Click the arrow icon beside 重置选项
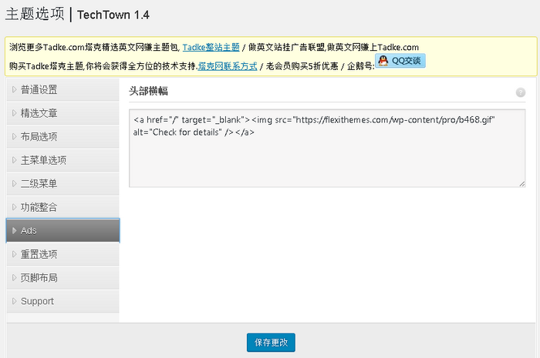 (x=14, y=254)
